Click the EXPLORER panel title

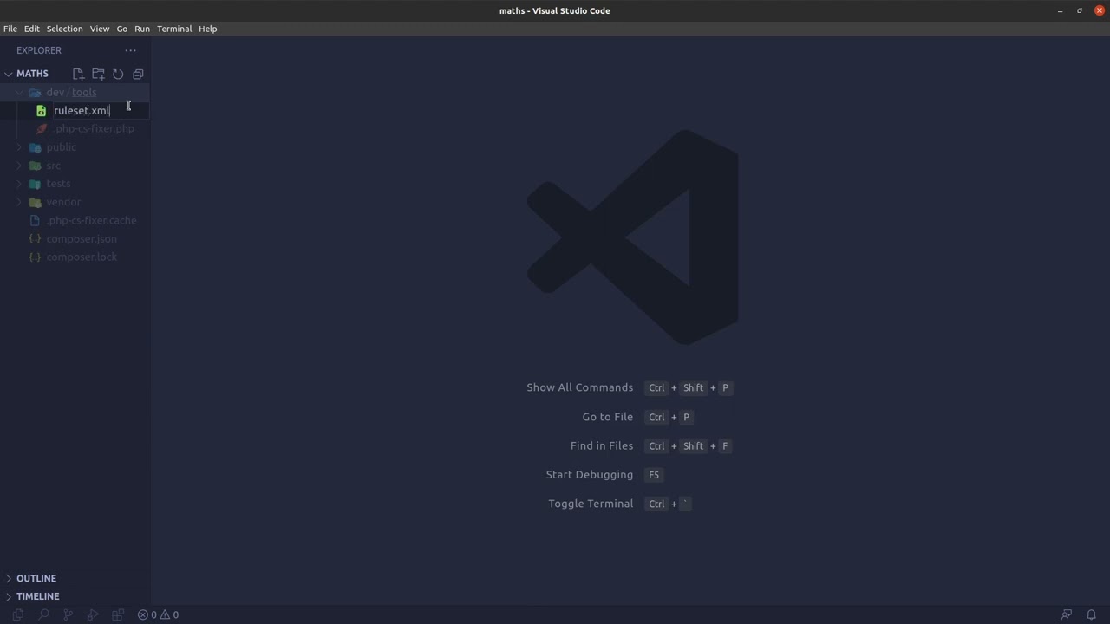click(39, 50)
